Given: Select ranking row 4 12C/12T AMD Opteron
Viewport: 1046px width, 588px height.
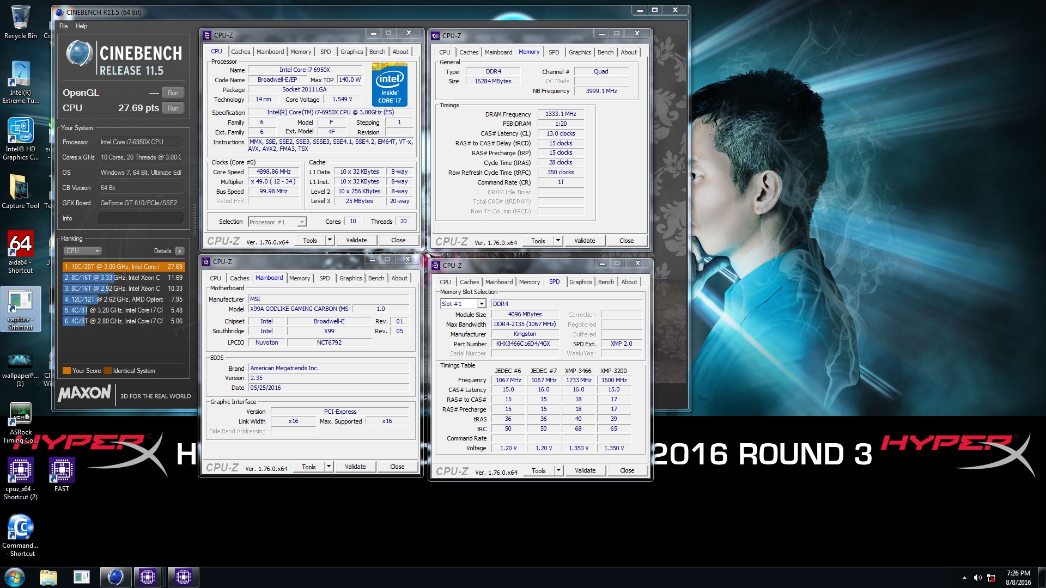Looking at the screenshot, I should click(124, 299).
